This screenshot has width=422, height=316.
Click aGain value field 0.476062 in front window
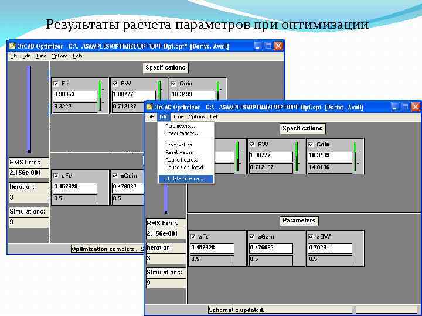point(271,248)
